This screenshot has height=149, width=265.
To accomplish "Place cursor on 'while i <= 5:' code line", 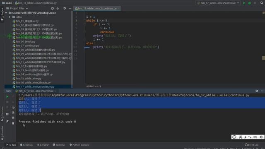I will (x=97, y=21).
